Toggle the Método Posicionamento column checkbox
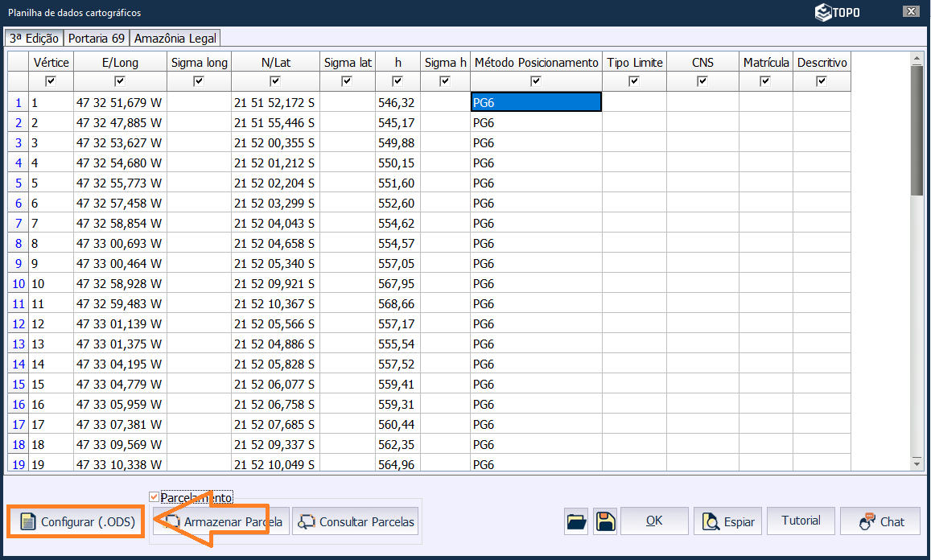931x560 pixels. click(x=536, y=81)
